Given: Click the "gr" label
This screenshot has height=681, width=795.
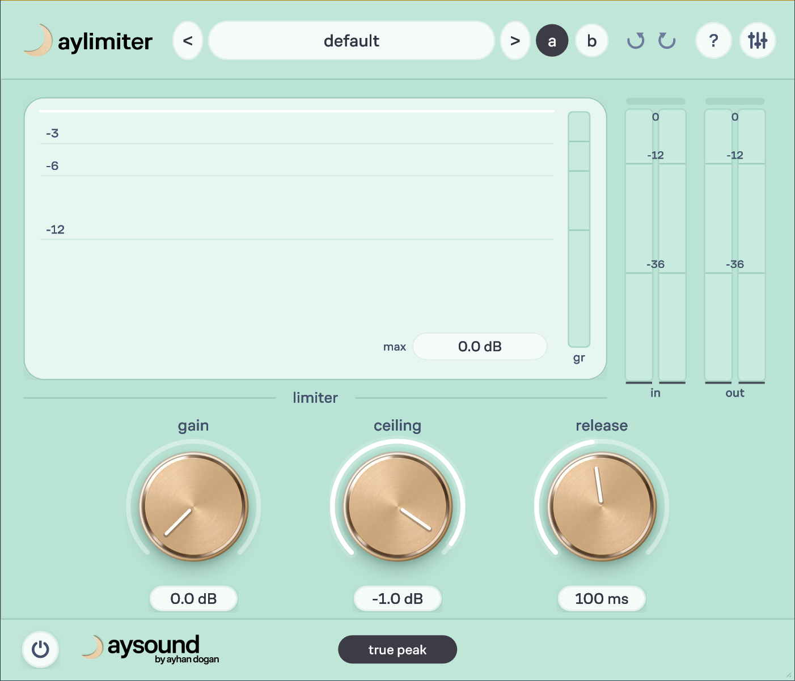Looking at the screenshot, I should 579,358.
